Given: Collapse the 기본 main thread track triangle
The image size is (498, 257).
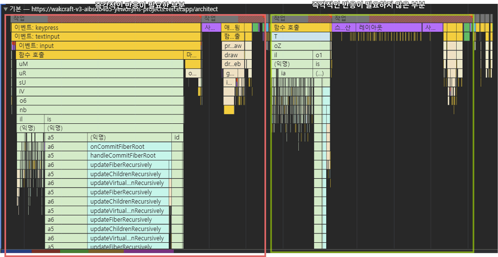Looking at the screenshot, I should 5,9.
